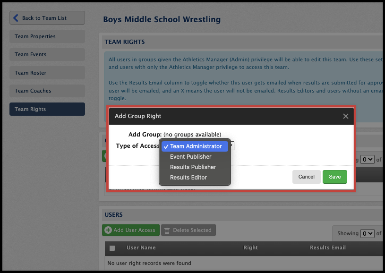Click the plus icon on Add User Access
This screenshot has width=385, height=273.
pos(108,230)
